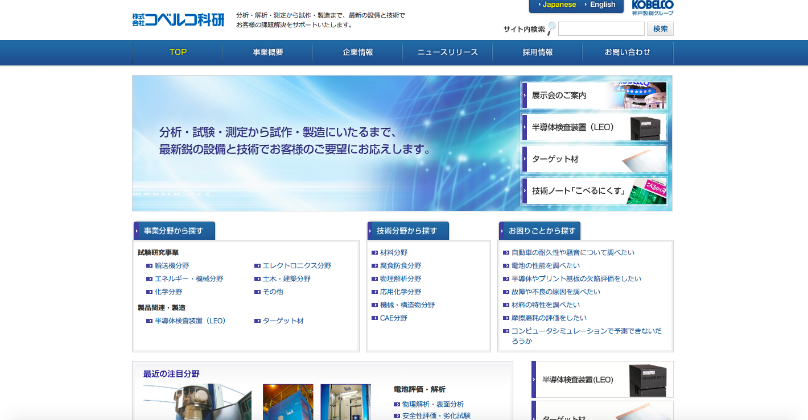Viewport: 808px width, 420px height.
Task: Focus the site search input field
Action: [601, 29]
